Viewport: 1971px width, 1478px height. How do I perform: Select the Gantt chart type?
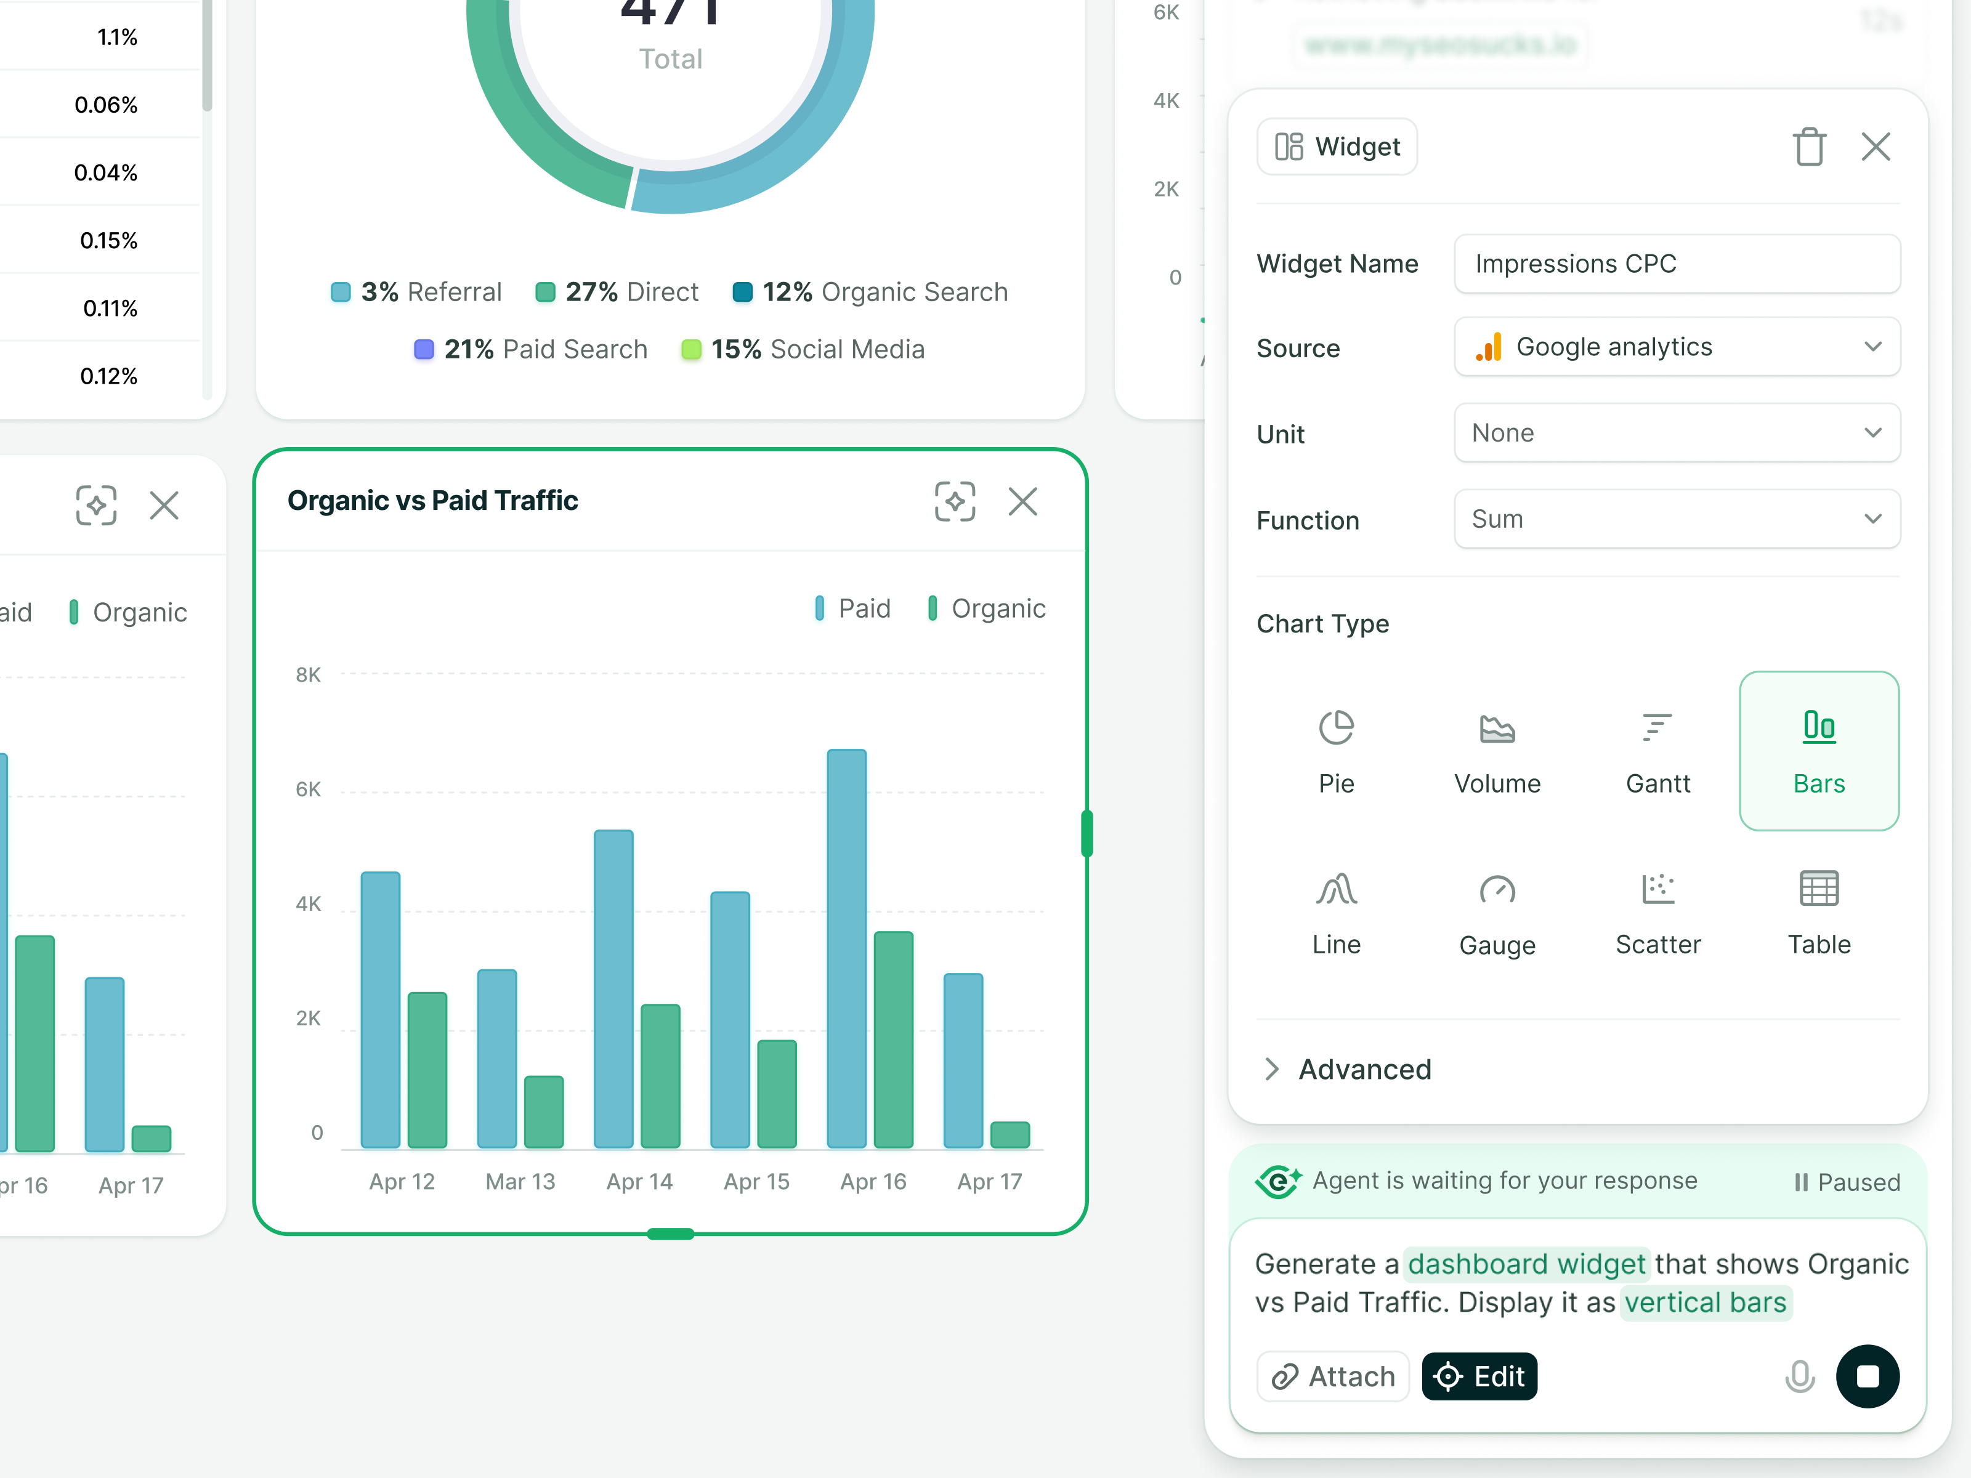[x=1657, y=751]
